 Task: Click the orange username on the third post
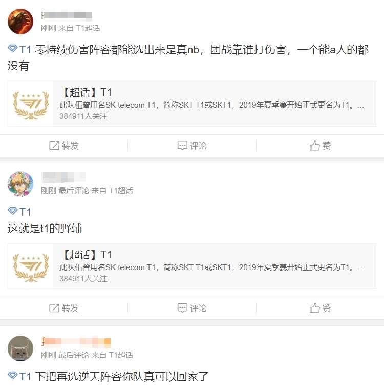tap(76, 342)
